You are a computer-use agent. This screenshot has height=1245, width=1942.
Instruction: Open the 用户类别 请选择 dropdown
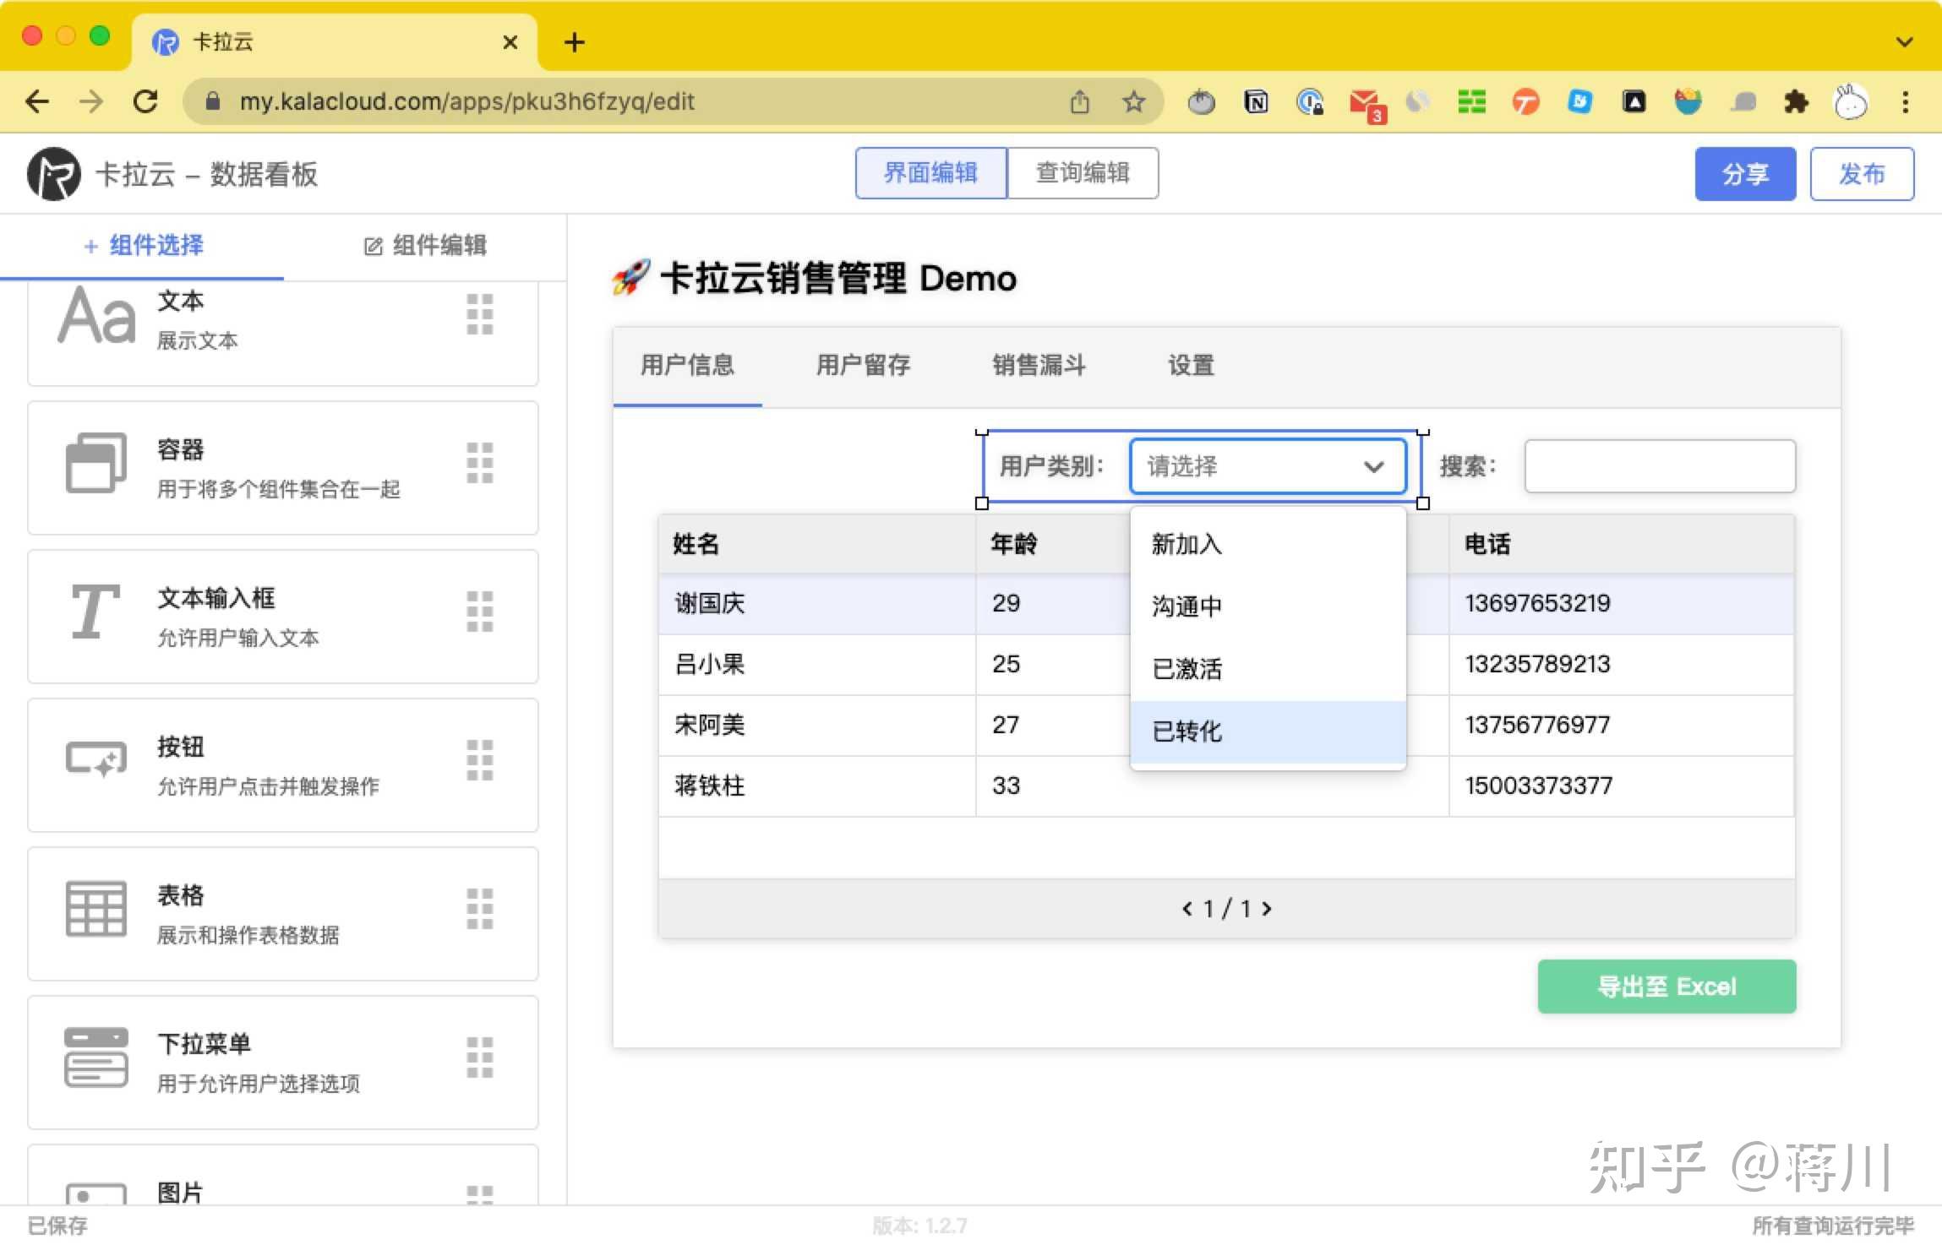[1266, 466]
